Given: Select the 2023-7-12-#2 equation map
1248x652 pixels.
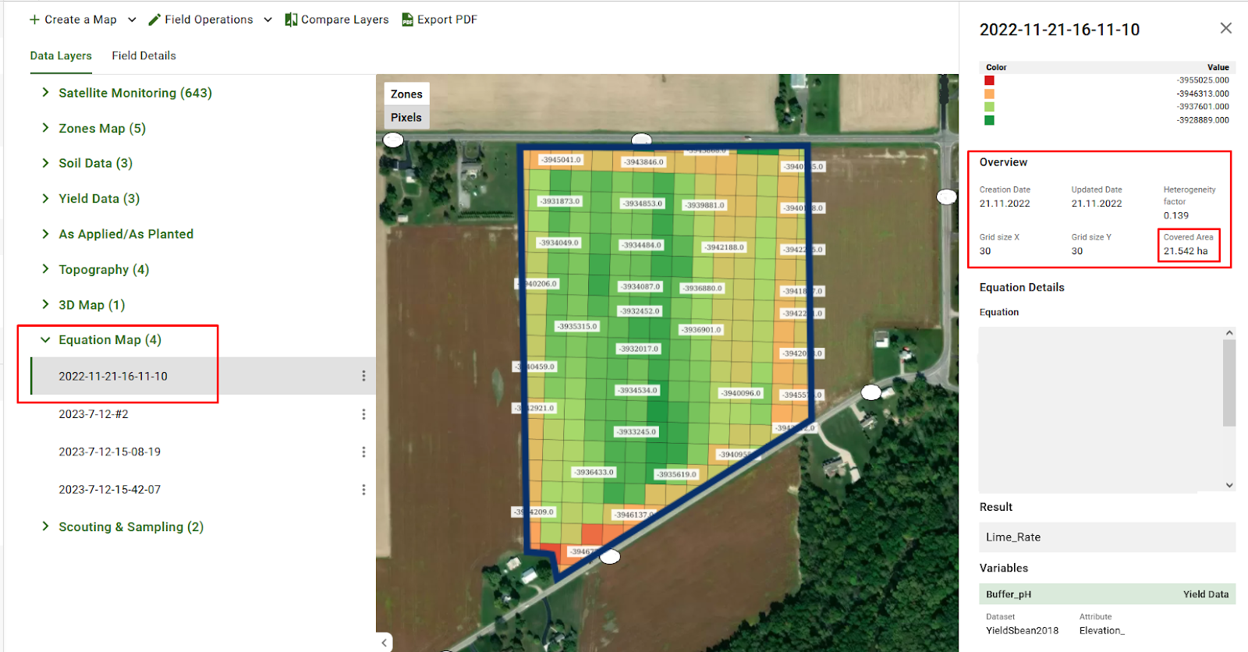Looking at the screenshot, I should [x=94, y=414].
